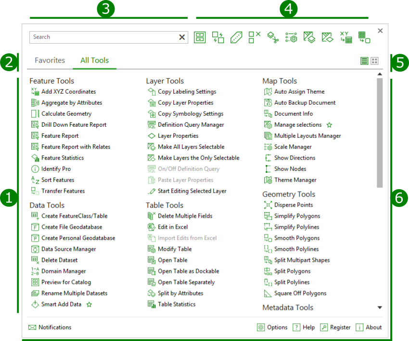Open Rename Multiple Datasets
Viewport: 409px width, 341px height.
[x=69, y=293]
